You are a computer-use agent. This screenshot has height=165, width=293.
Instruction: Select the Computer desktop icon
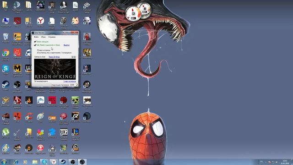click(5, 22)
